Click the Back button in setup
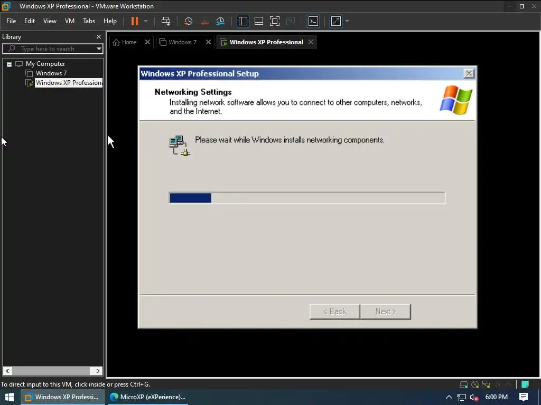 (x=334, y=312)
